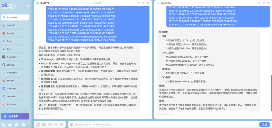Focus the Send to ChatGPT input
This screenshot has height=128, width=272.
93,114
